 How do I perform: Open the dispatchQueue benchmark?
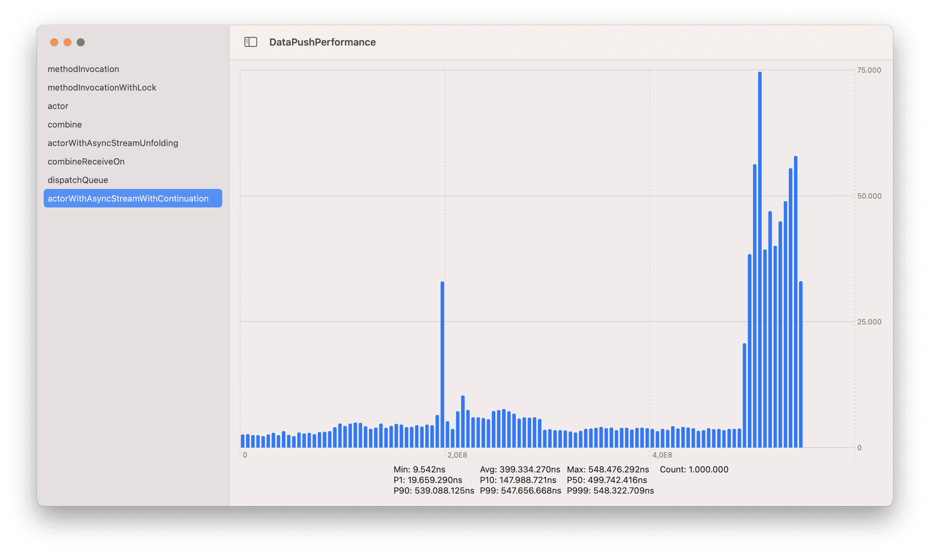point(78,180)
